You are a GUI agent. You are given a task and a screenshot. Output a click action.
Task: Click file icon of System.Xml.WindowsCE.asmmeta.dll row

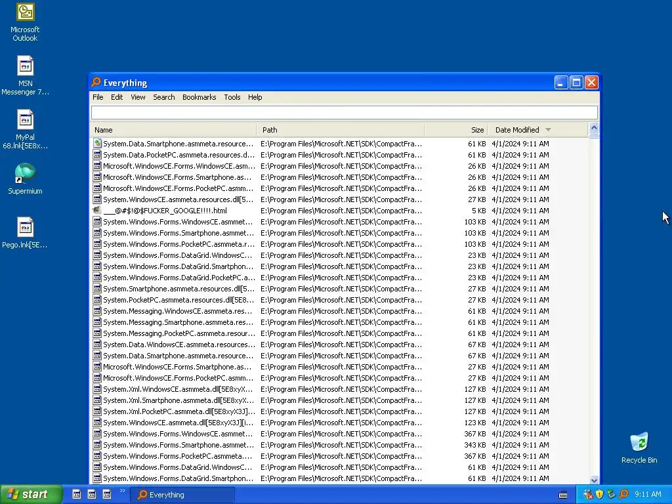click(x=97, y=388)
